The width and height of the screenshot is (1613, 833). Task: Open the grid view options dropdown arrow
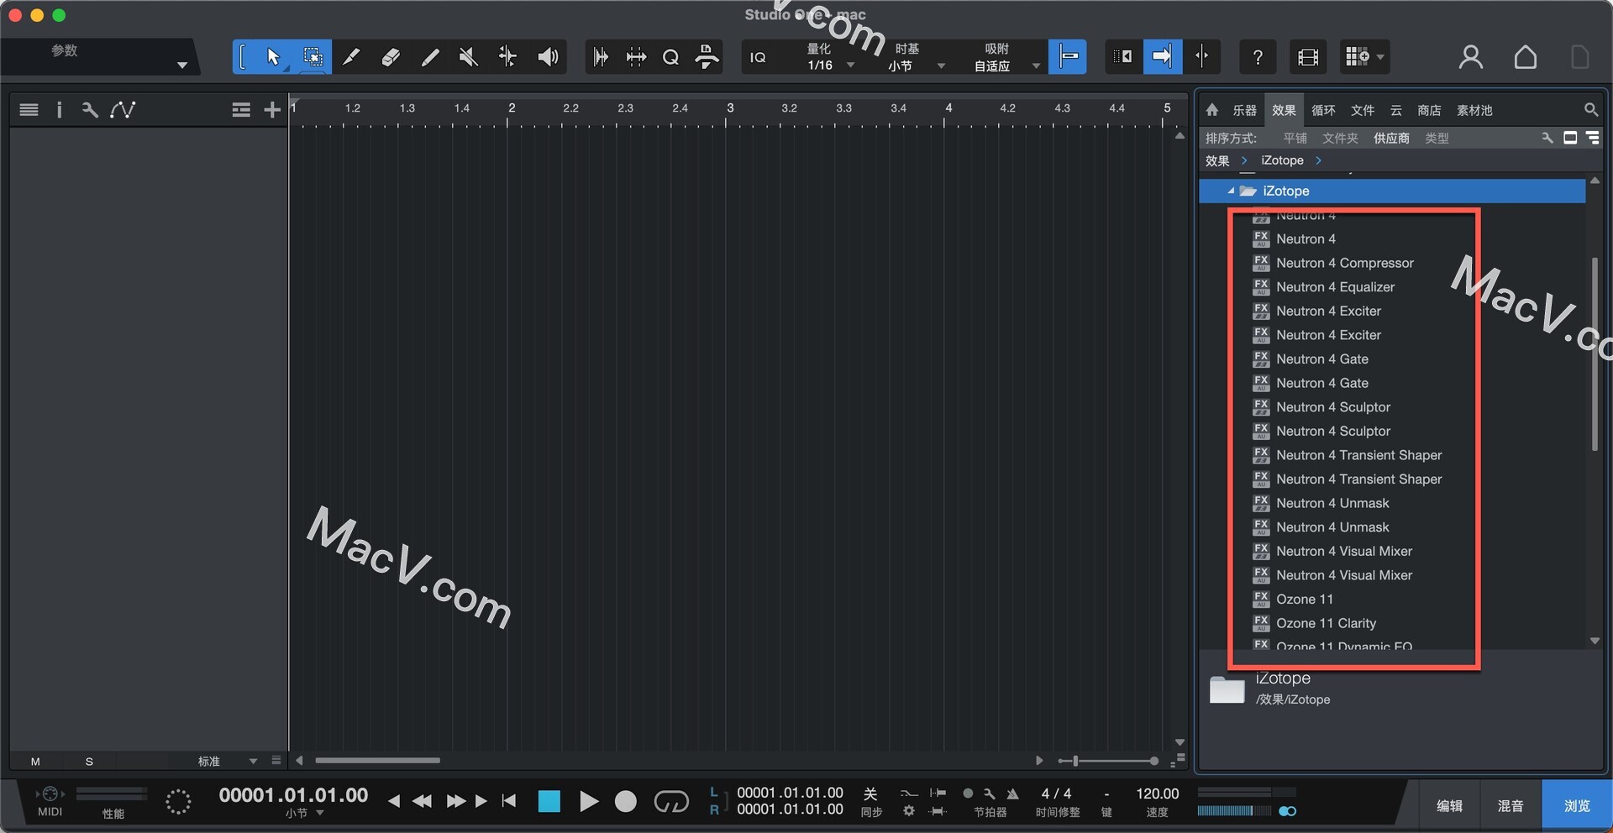click(1379, 57)
